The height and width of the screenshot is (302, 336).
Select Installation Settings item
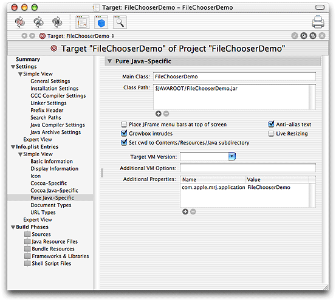[55, 88]
